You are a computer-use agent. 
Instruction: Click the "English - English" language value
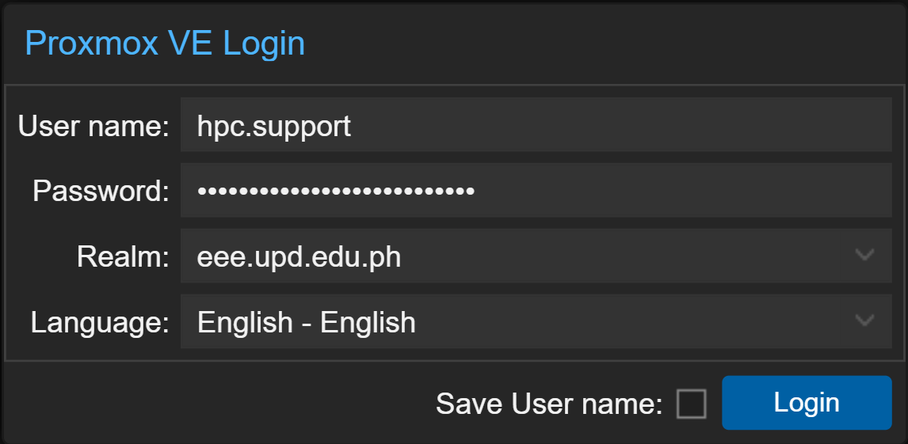[x=307, y=322]
